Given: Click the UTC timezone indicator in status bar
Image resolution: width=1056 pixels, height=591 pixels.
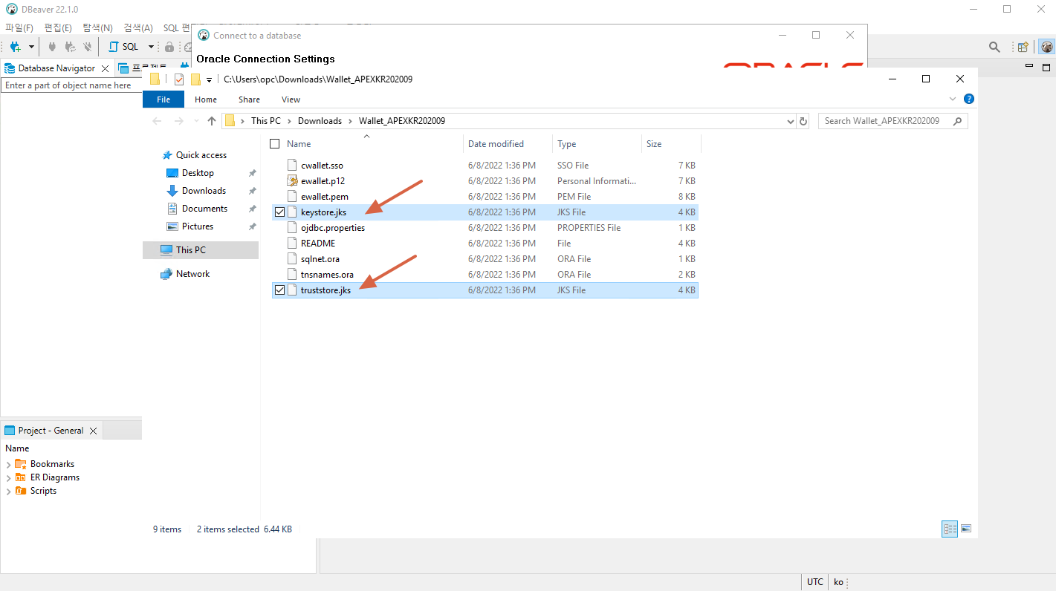Looking at the screenshot, I should tap(815, 582).
